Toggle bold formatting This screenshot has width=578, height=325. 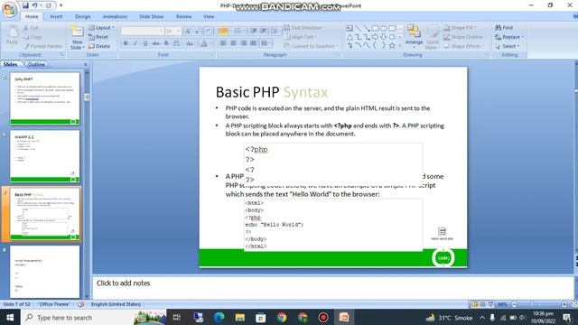(x=126, y=43)
